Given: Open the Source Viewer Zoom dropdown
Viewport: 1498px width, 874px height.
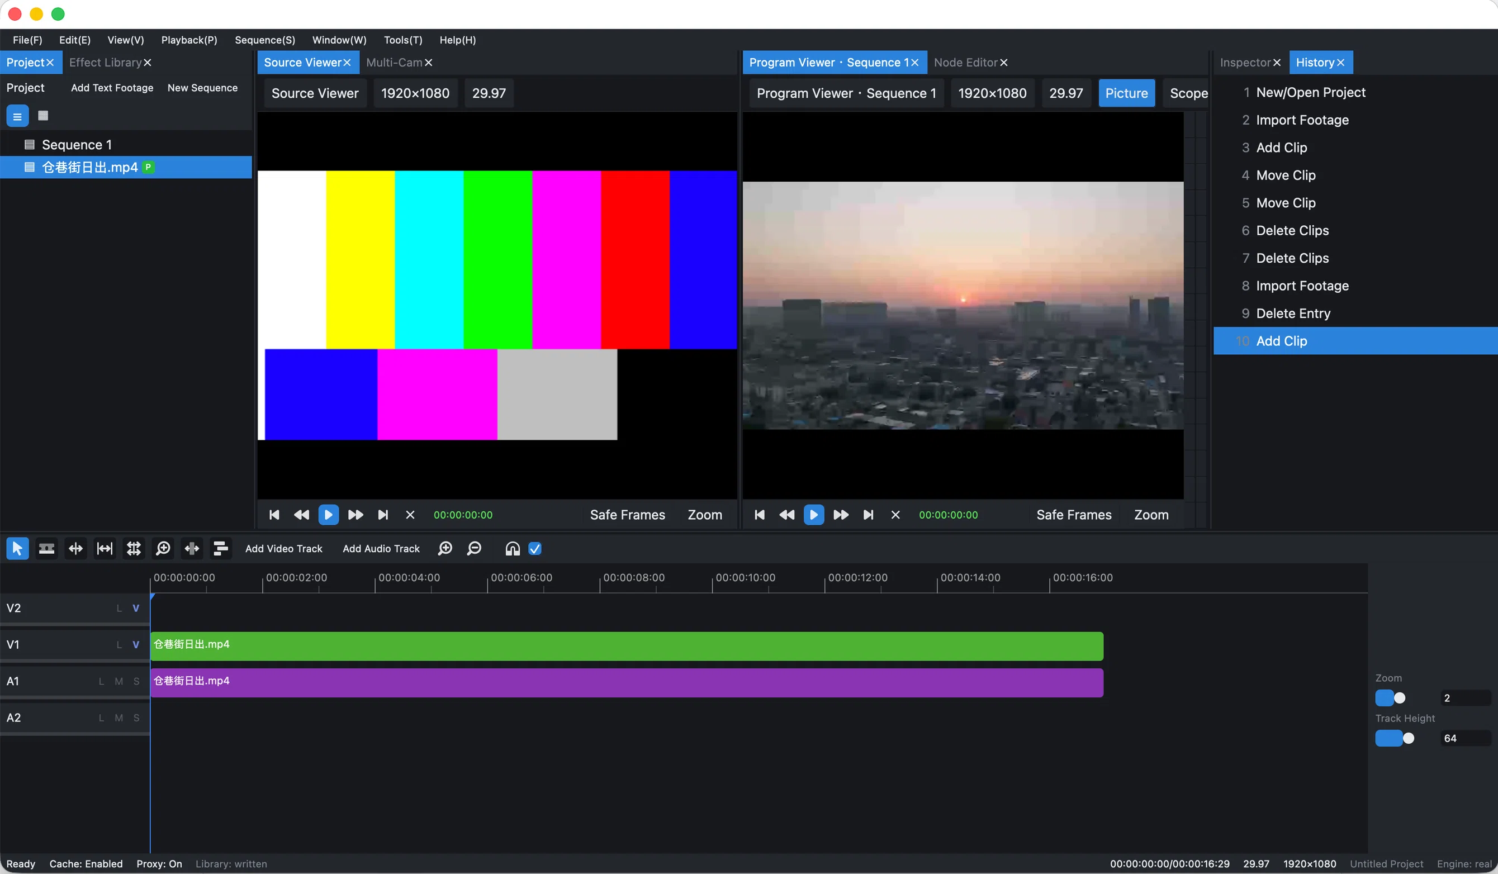Looking at the screenshot, I should click(x=704, y=515).
